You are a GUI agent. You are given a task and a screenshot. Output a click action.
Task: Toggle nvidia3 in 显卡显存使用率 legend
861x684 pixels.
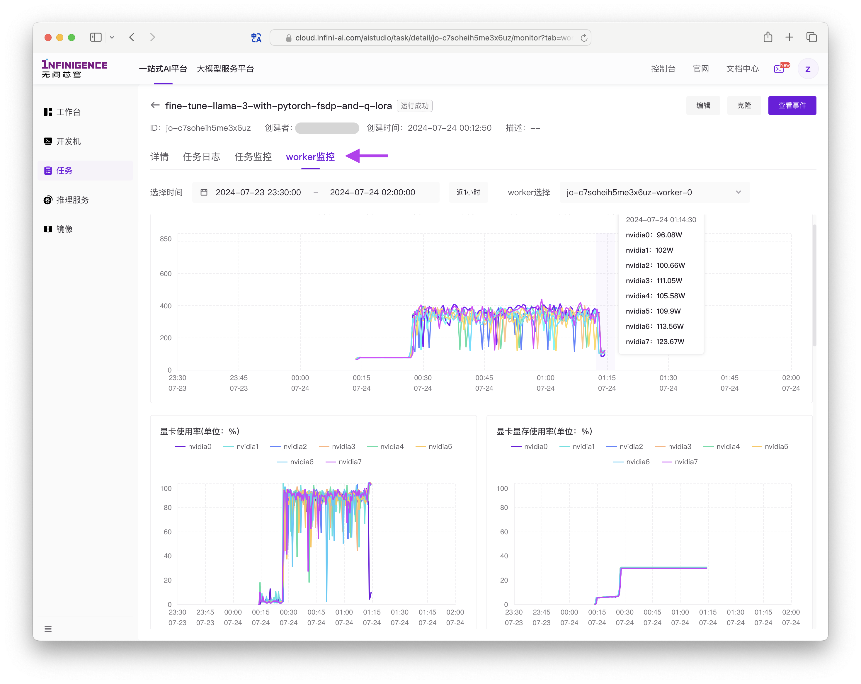[673, 446]
